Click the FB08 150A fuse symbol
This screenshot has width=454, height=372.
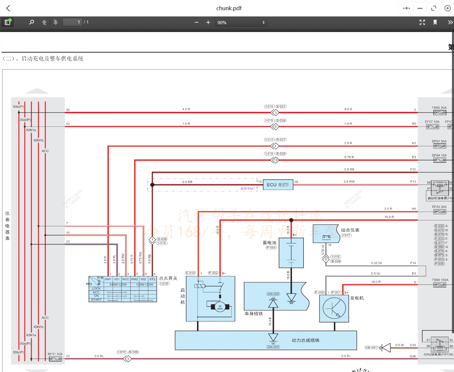coord(440,285)
